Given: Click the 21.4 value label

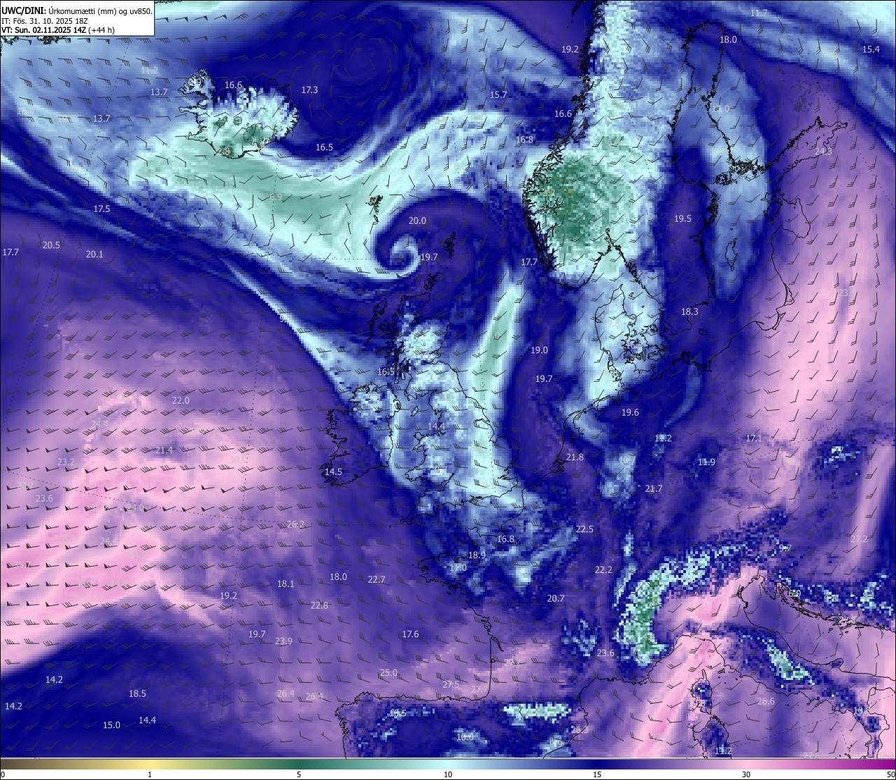Looking at the screenshot, I should tap(164, 450).
